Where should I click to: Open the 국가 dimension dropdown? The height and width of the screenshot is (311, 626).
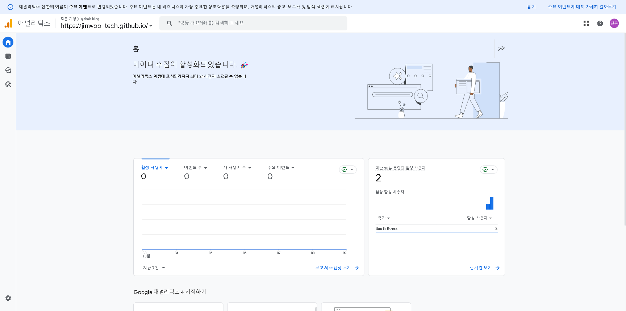point(384,218)
